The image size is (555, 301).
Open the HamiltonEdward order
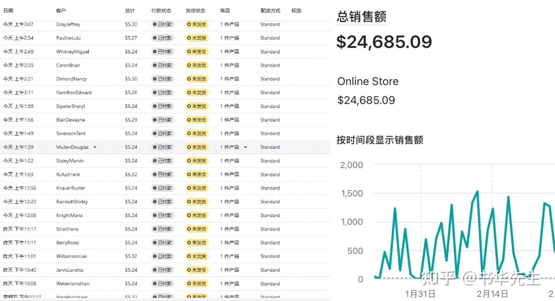165,92
